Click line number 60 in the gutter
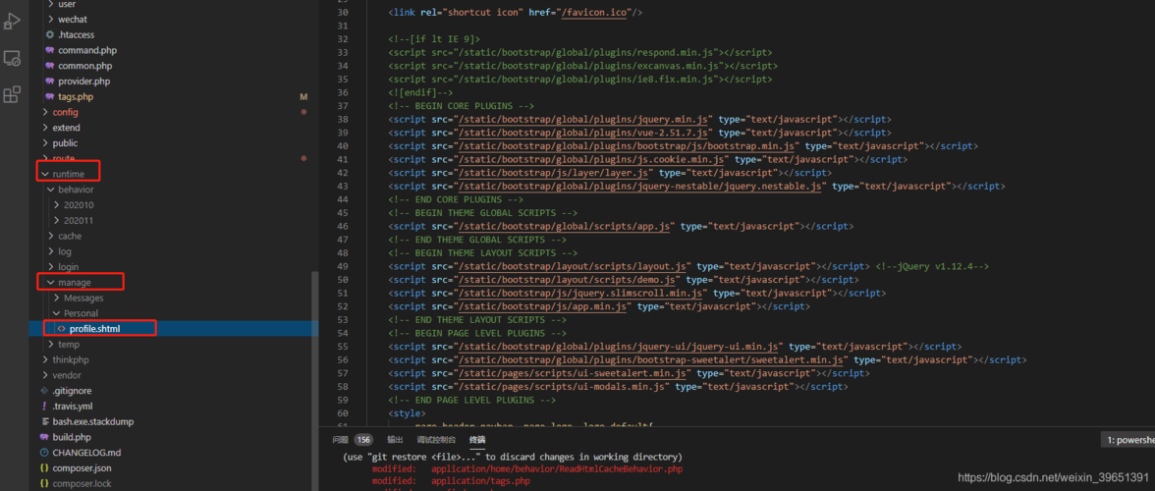Image resolution: width=1155 pixels, height=491 pixels. pos(342,413)
